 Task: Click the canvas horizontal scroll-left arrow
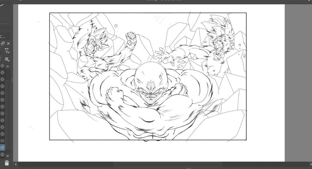(x=16, y=164)
